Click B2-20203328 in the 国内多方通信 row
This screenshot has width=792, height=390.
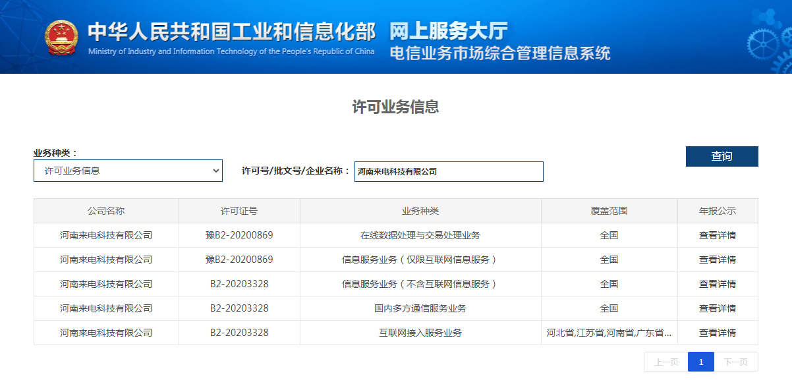239,308
